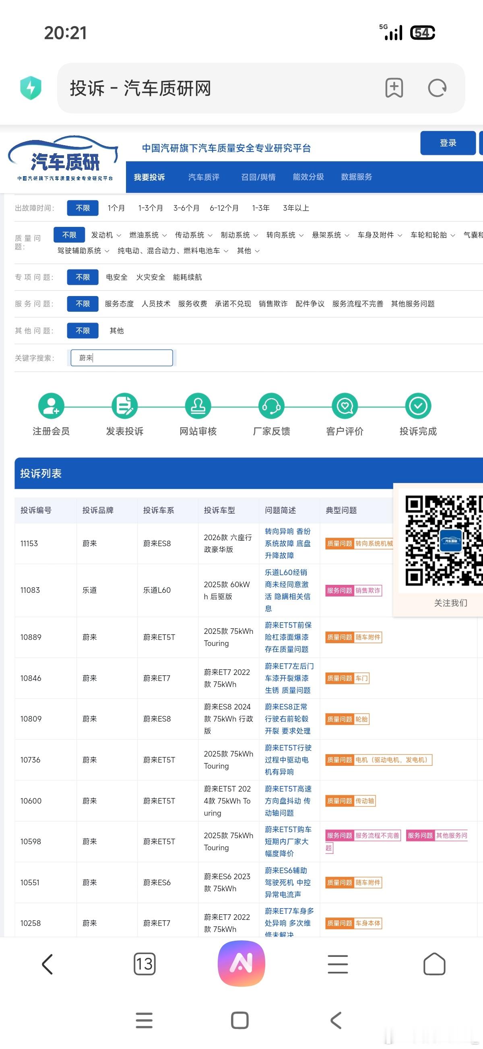Tap the green shield security icon
The height and width of the screenshot is (1049, 483).
pyautogui.click(x=31, y=88)
